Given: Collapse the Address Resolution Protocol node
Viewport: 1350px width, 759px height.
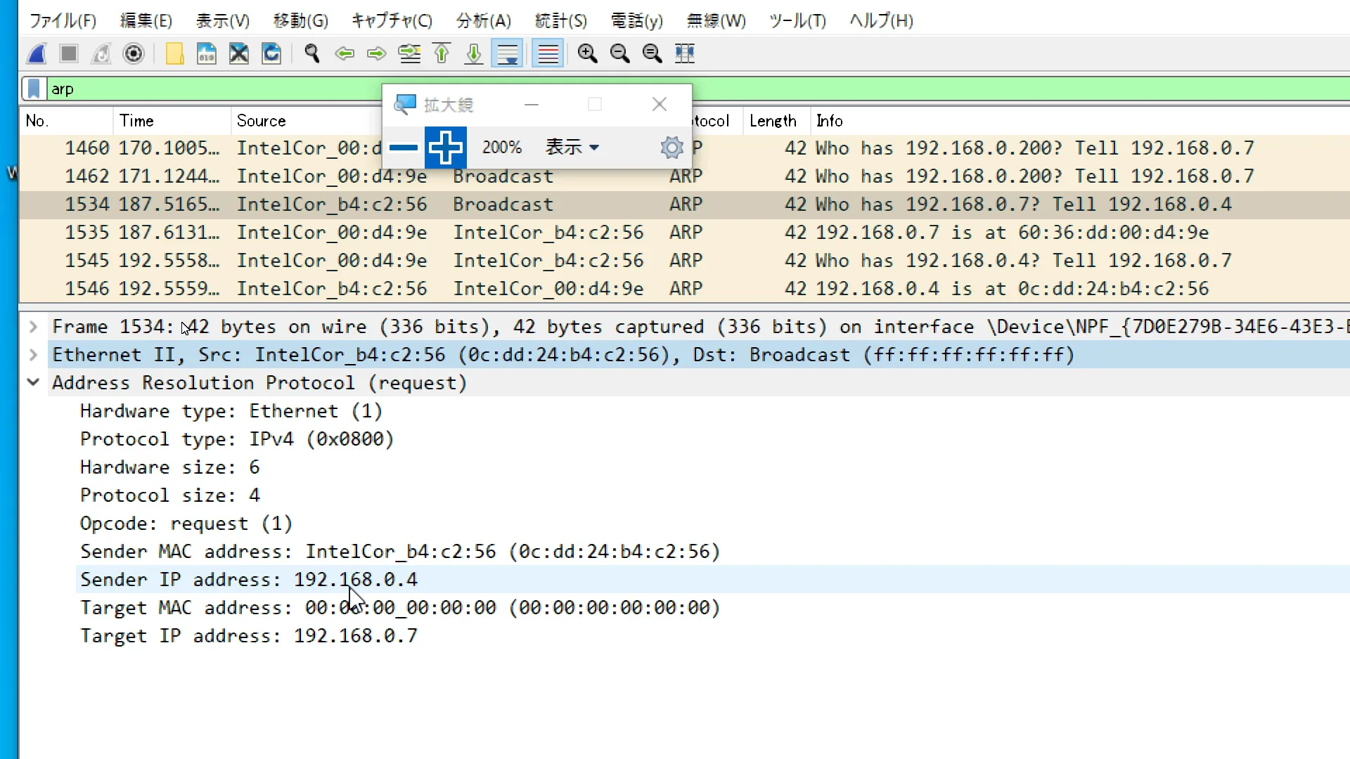Looking at the screenshot, I should 33,383.
